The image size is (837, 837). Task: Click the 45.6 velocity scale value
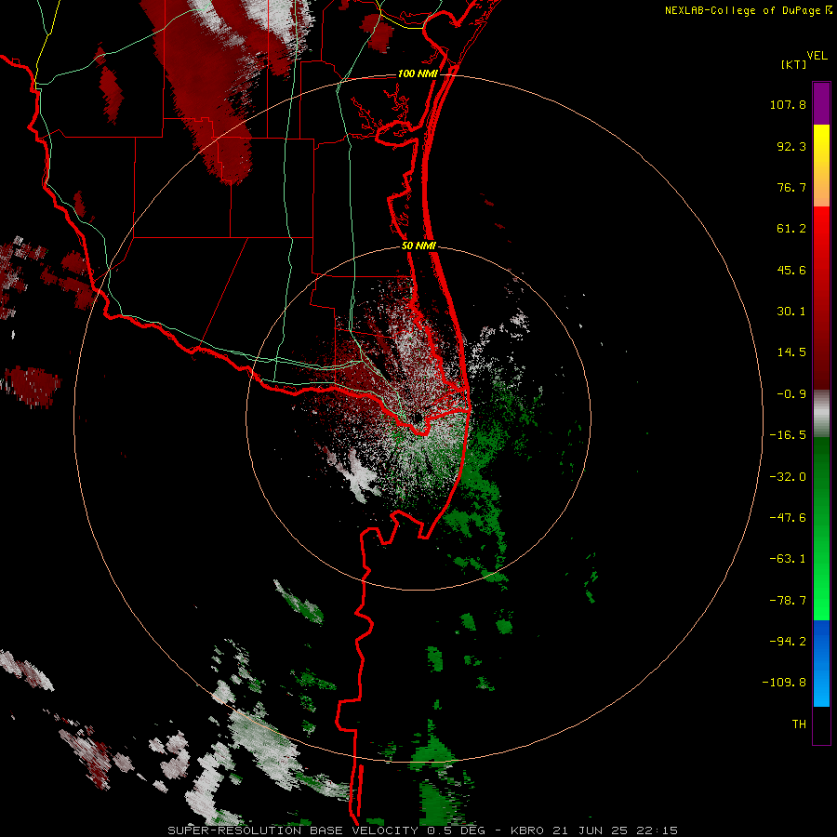[791, 270]
